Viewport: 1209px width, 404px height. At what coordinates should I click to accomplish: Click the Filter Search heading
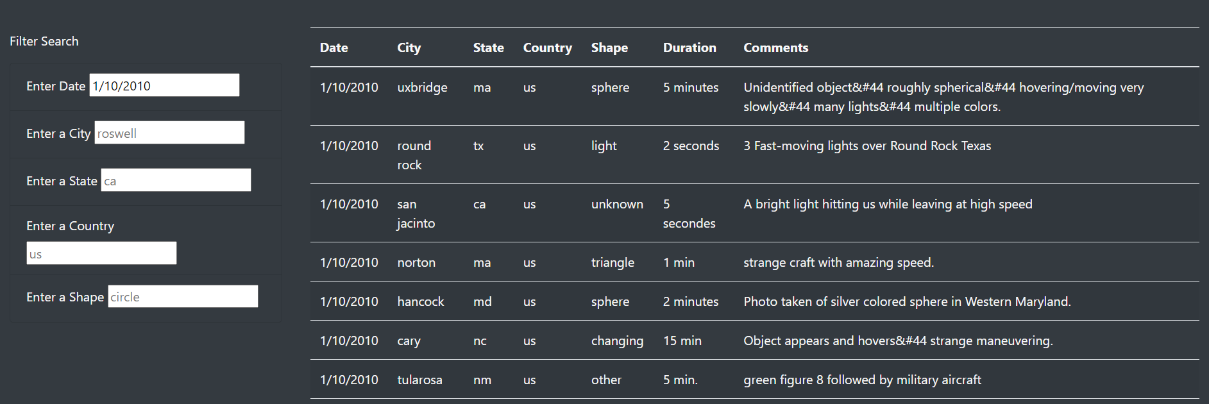point(44,40)
